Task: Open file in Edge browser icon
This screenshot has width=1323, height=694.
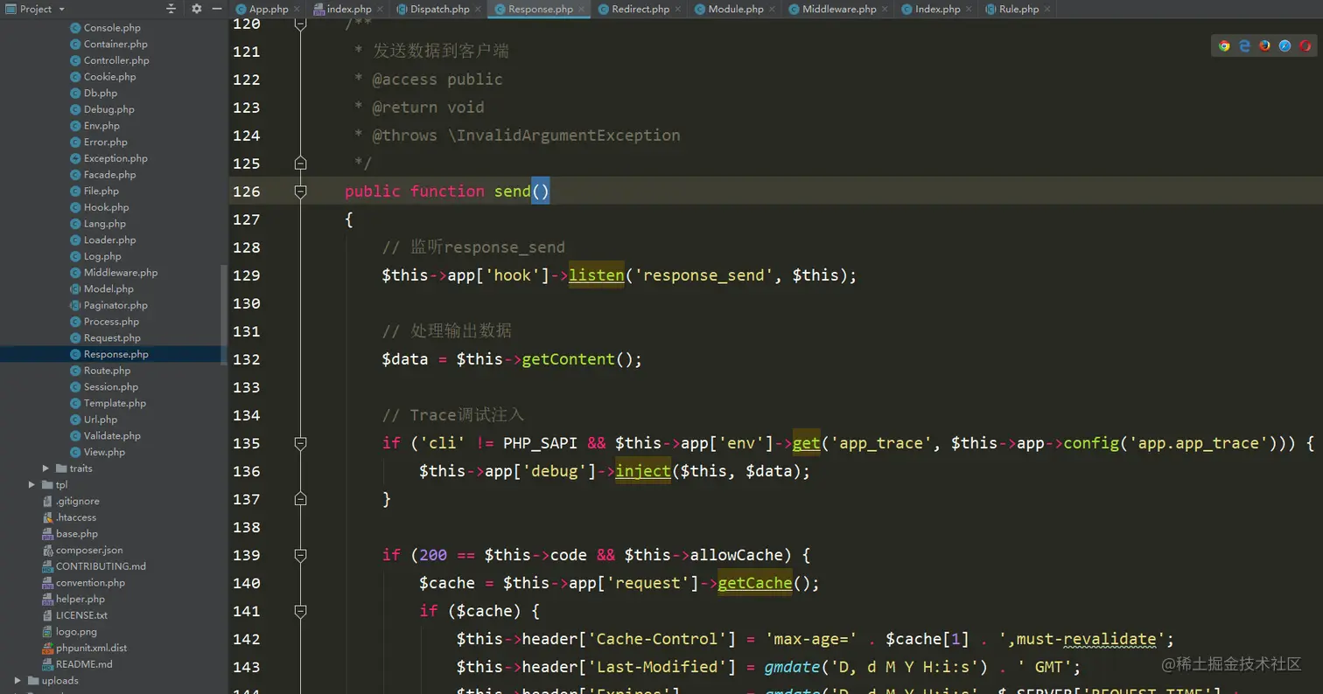Action: [x=1245, y=46]
